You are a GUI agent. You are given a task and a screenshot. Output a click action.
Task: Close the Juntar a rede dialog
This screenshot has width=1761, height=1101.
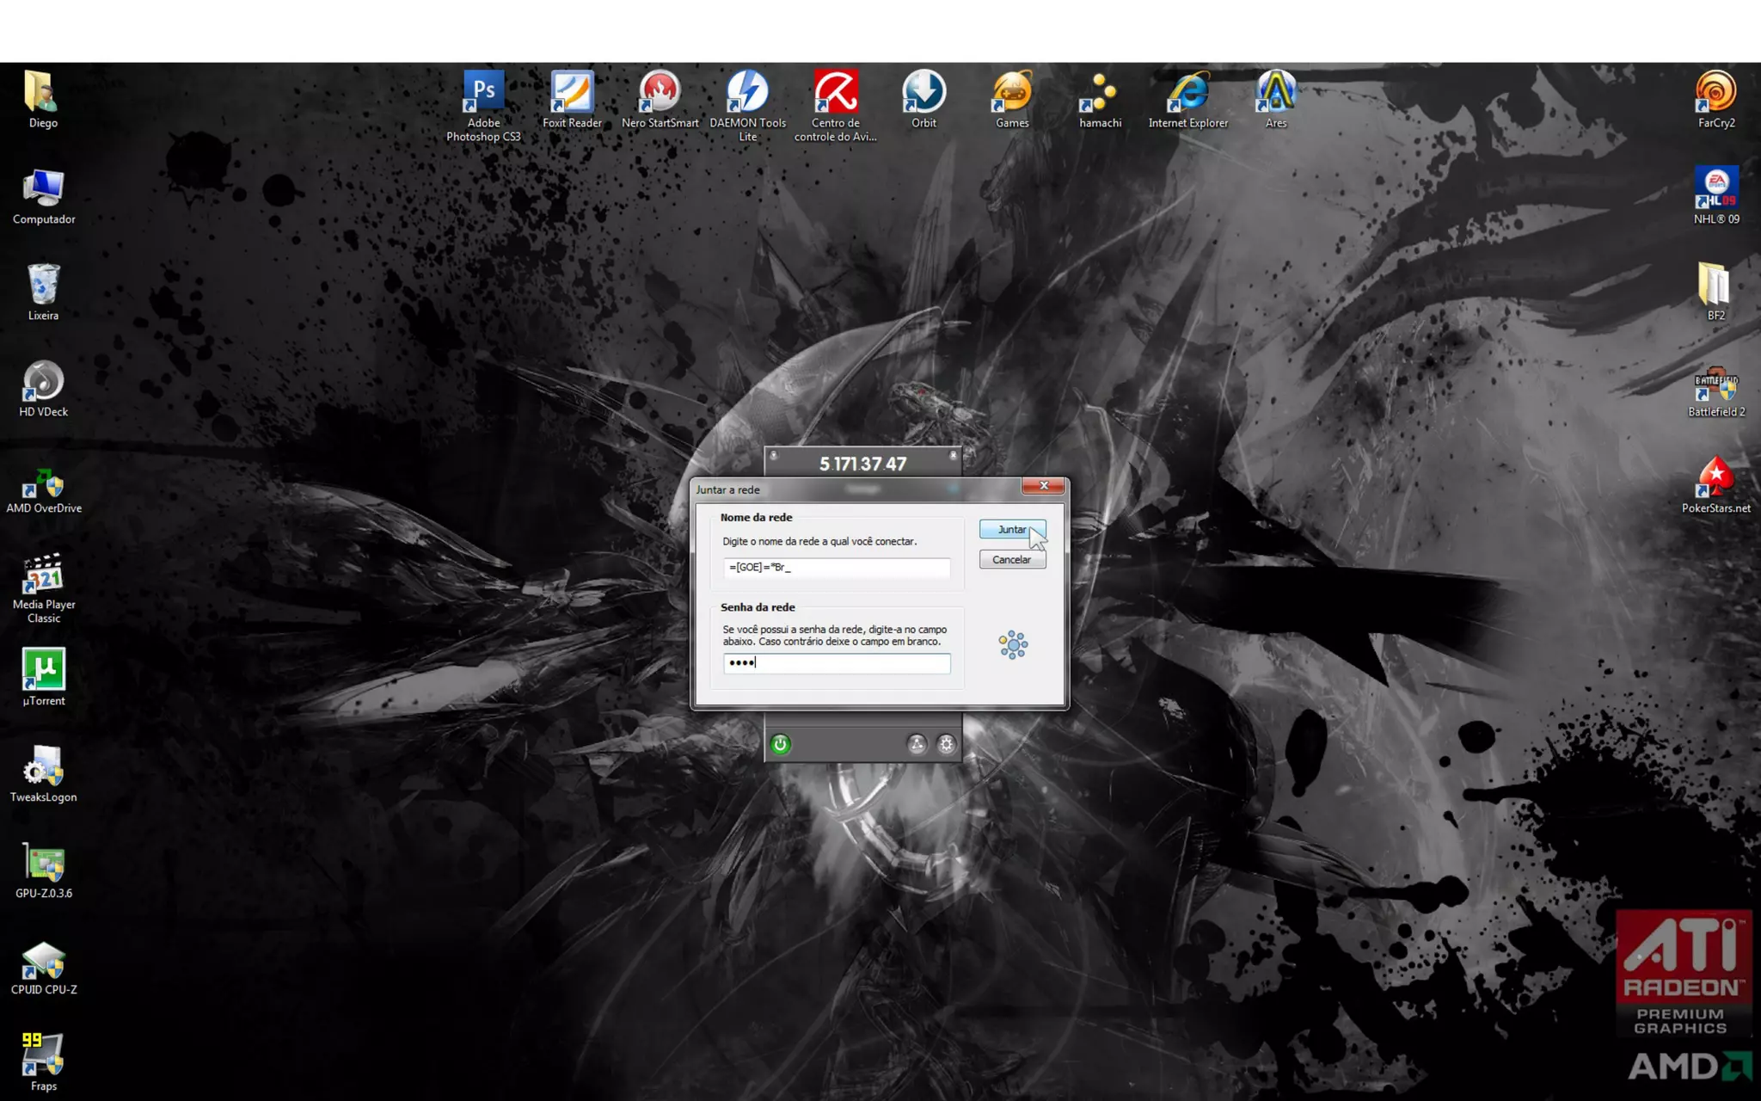click(x=1043, y=486)
